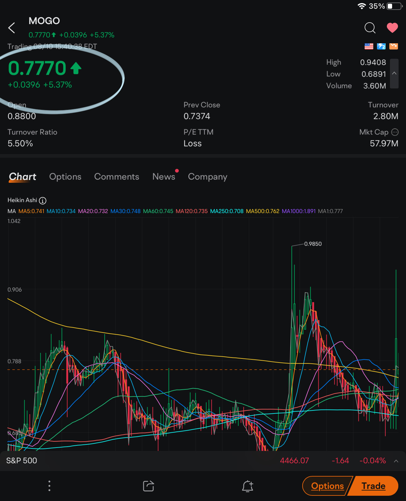Tap the S&P 500 value 4466.07
This screenshot has width=406, height=501.
pyautogui.click(x=294, y=460)
